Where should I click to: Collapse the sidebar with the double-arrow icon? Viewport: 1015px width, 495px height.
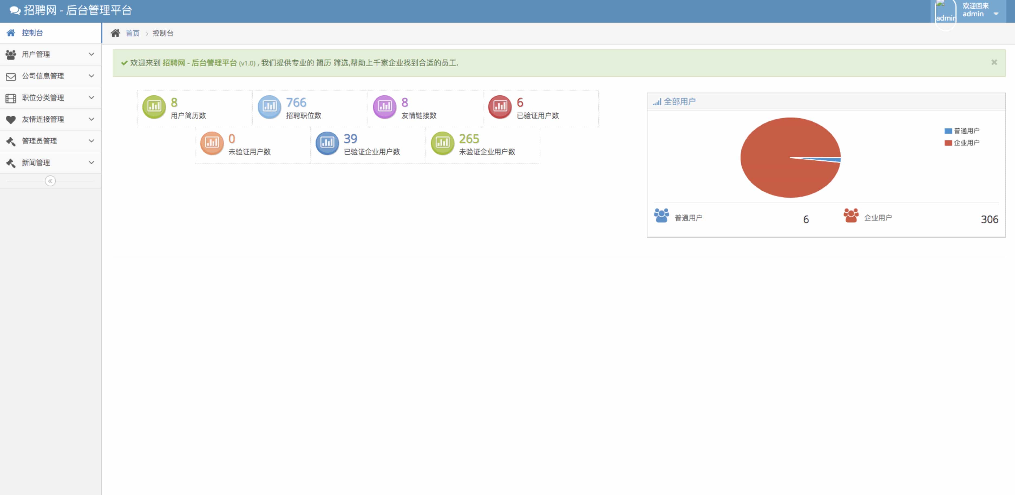coord(50,181)
